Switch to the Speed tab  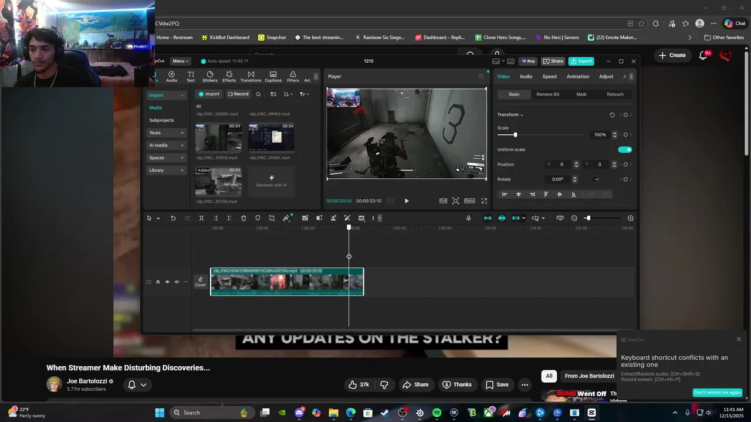point(549,77)
